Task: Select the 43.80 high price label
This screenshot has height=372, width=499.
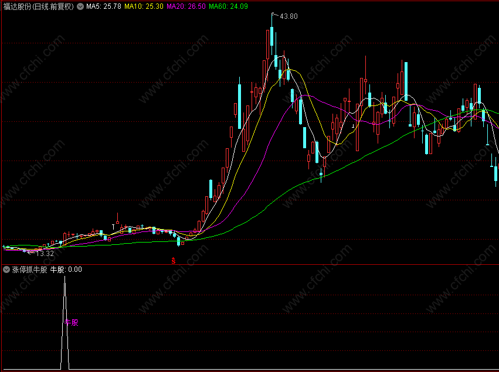Action: point(288,16)
